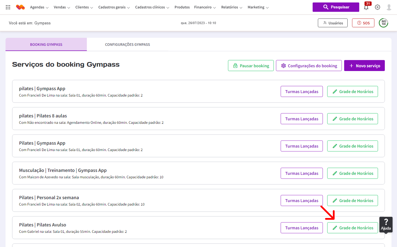Open Grade de Horários for Musculação Treinamento
This screenshot has height=247, width=397.
click(x=353, y=173)
